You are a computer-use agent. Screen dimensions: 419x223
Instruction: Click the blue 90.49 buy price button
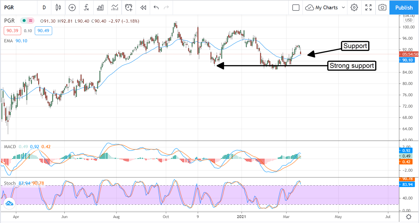coord(43,31)
